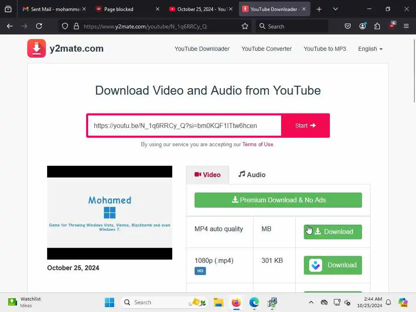Reload the current page

click(39, 26)
